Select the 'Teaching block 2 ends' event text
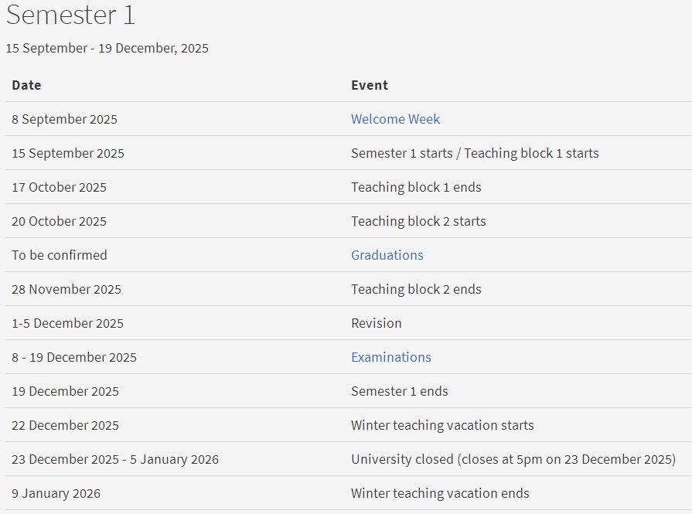This screenshot has width=692, height=514. tap(416, 289)
